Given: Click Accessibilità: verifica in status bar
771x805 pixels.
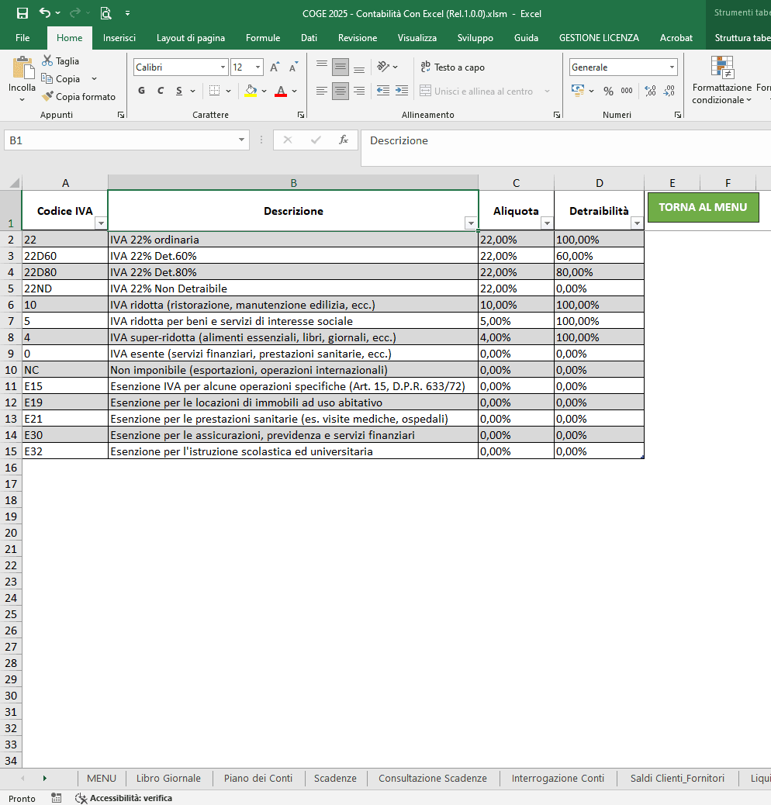Looking at the screenshot, I should coord(123,798).
